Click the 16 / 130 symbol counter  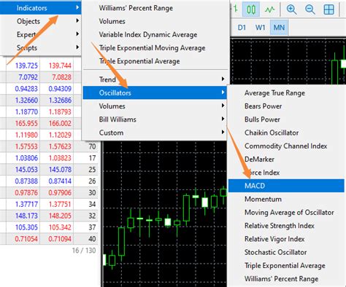(84, 251)
